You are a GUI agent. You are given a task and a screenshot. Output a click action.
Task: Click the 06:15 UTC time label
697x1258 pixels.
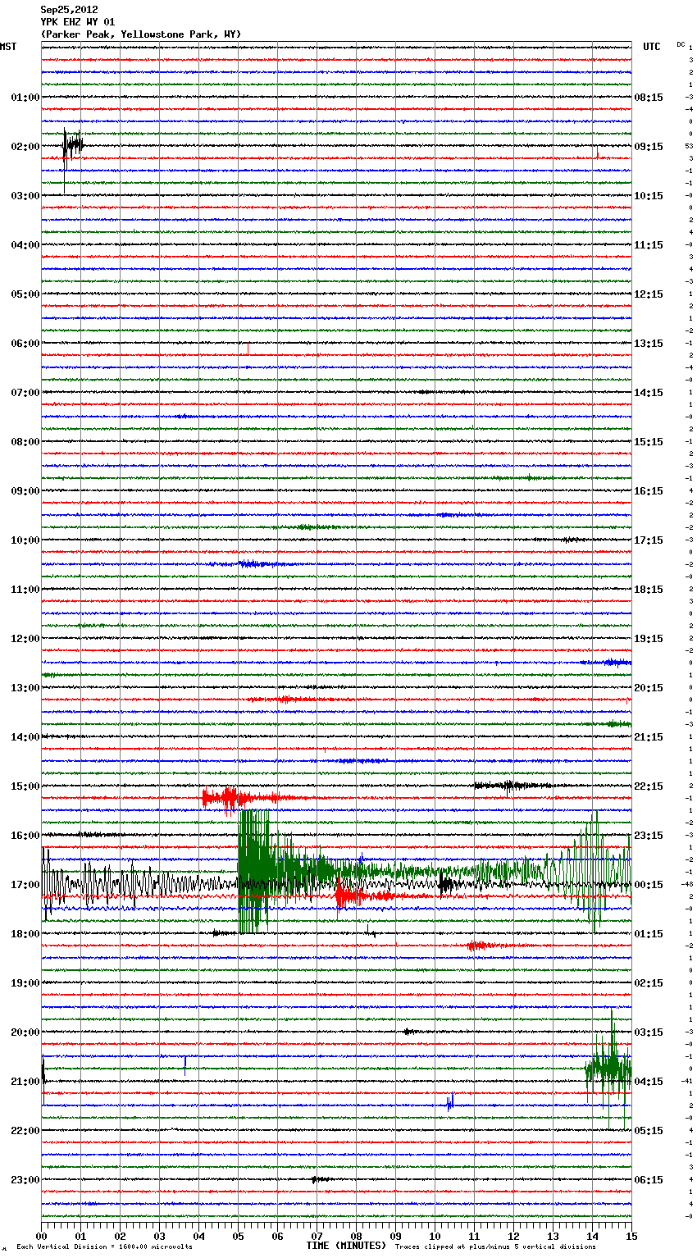(649, 1180)
